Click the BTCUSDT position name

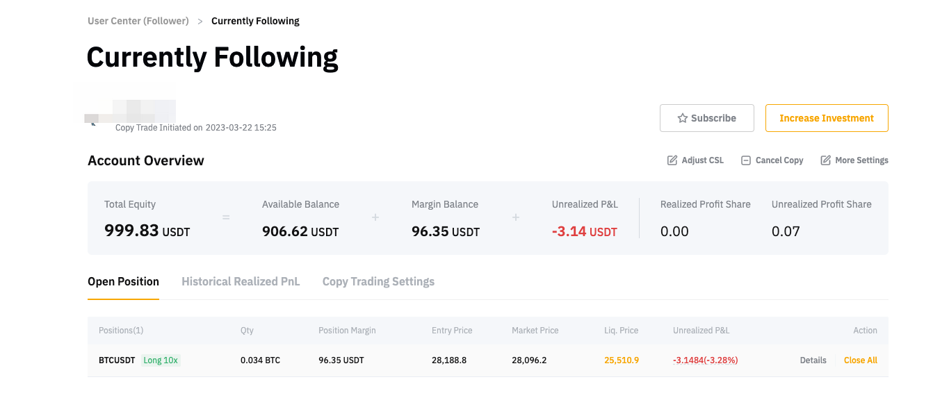[117, 360]
